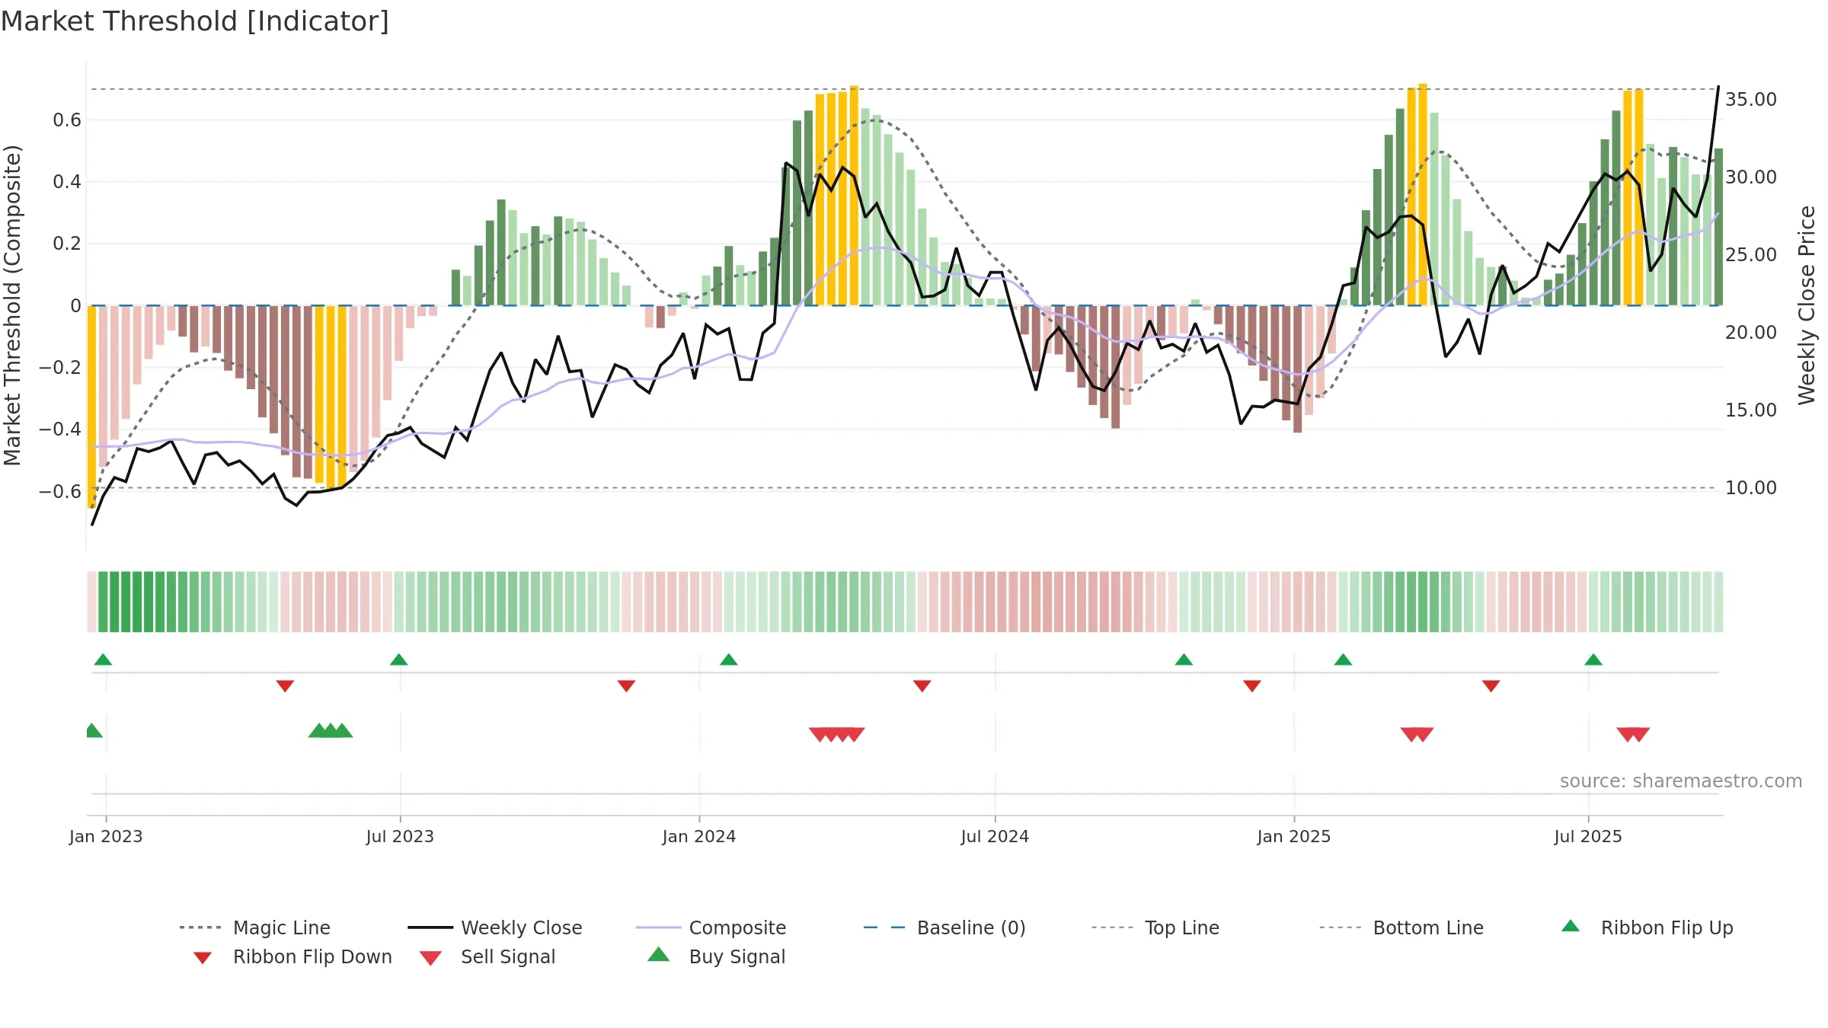Click the ribbon flip down marker before Jul 2025
This screenshot has height=1028, width=1828.
(x=1491, y=686)
